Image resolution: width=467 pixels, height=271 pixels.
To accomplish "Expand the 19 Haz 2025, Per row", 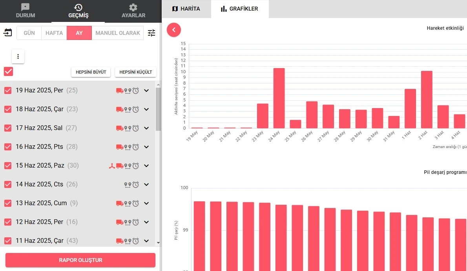I will pyautogui.click(x=146, y=90).
